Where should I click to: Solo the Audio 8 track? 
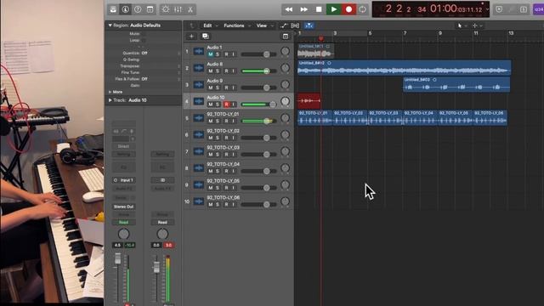[218, 71]
